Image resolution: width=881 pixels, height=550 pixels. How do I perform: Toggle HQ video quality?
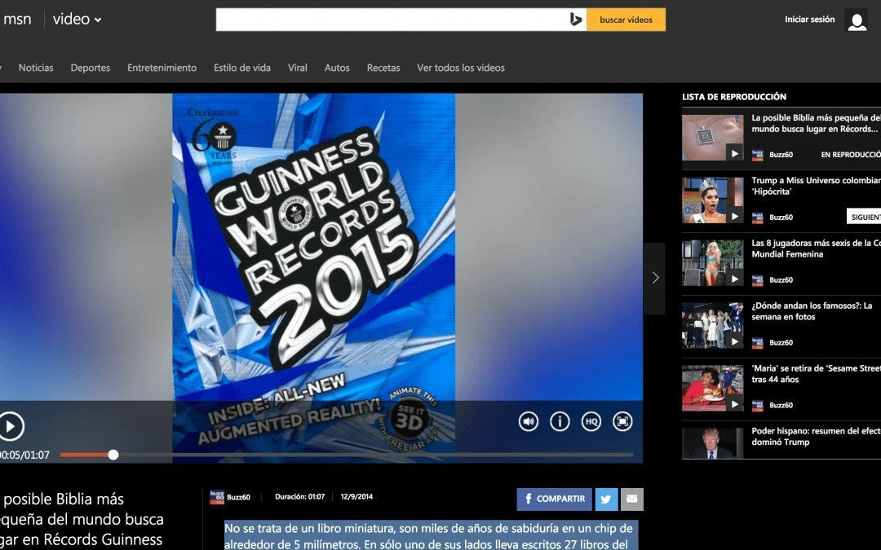pos(591,421)
